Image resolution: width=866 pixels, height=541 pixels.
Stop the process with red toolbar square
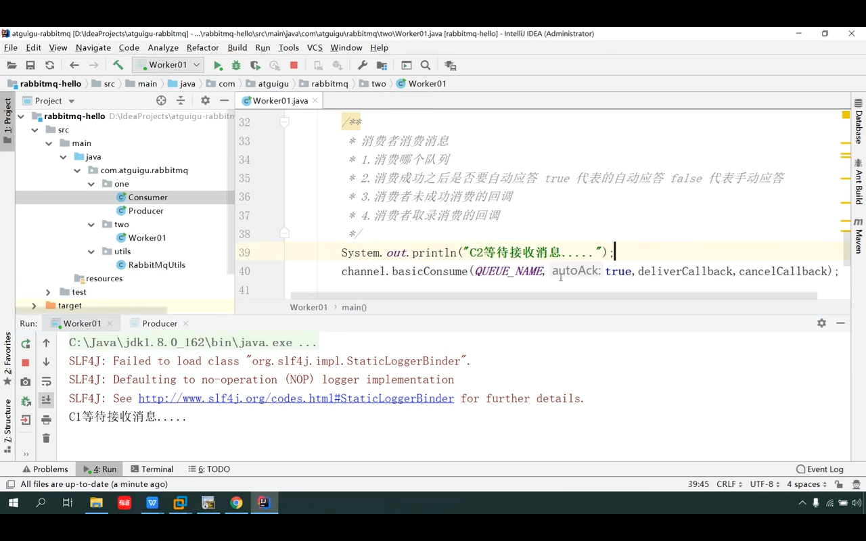point(294,66)
